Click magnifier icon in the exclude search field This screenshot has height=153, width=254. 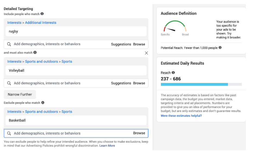pyautogui.click(x=9, y=133)
